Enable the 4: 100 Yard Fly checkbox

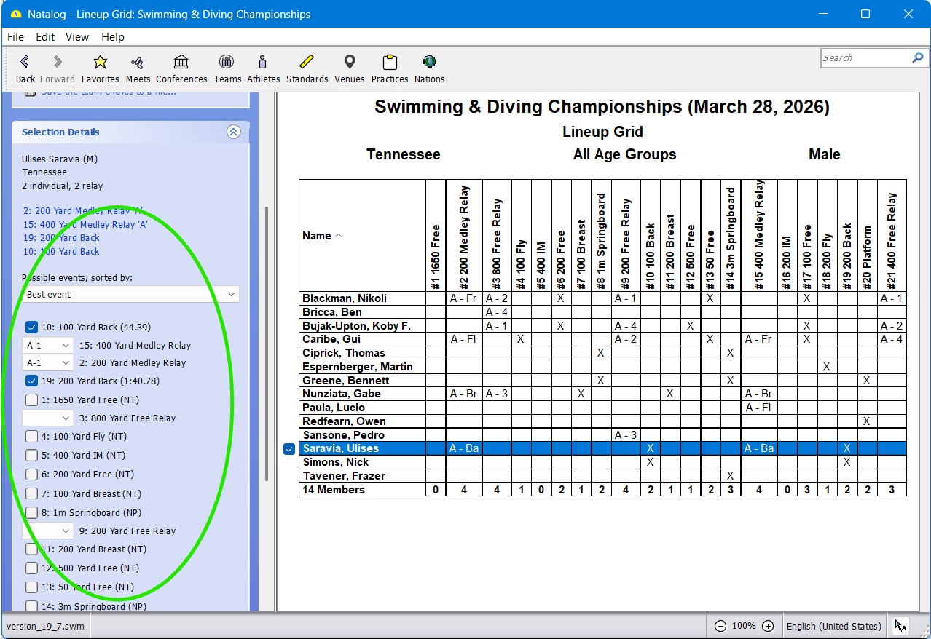point(31,437)
